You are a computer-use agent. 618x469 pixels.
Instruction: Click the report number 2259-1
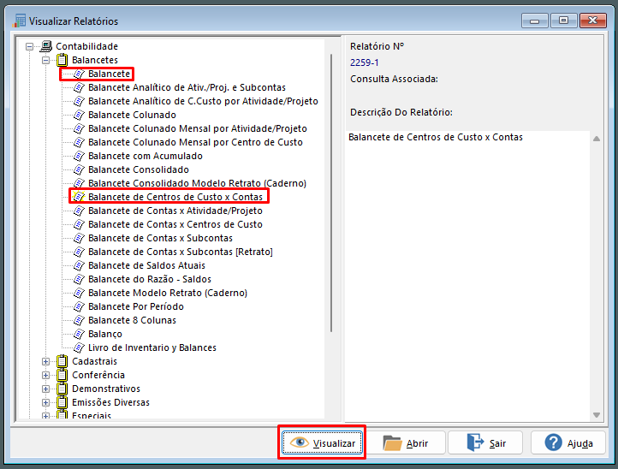(x=364, y=62)
